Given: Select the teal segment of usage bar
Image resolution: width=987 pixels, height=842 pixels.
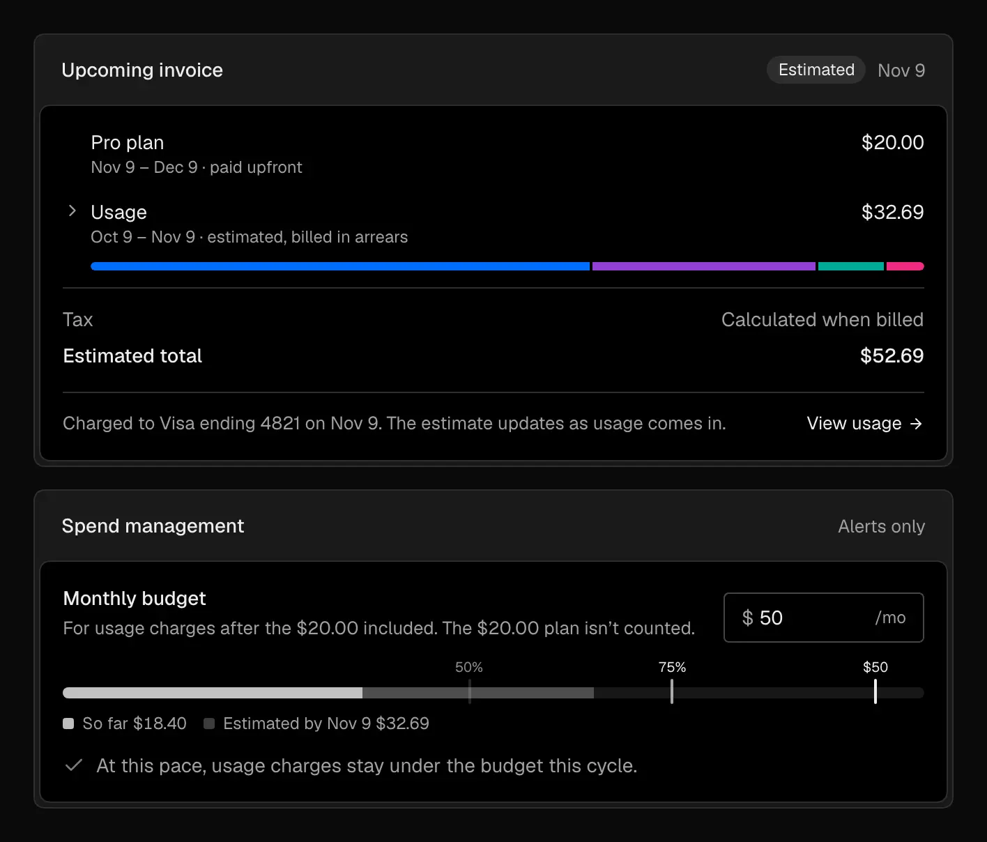Looking at the screenshot, I should tap(851, 266).
